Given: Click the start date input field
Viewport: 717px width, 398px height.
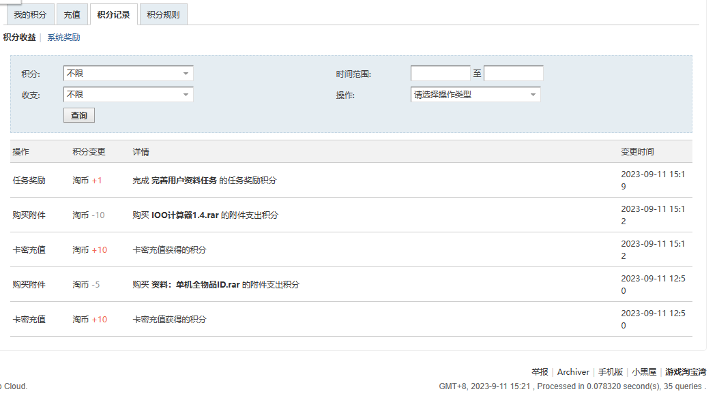Looking at the screenshot, I should point(440,74).
